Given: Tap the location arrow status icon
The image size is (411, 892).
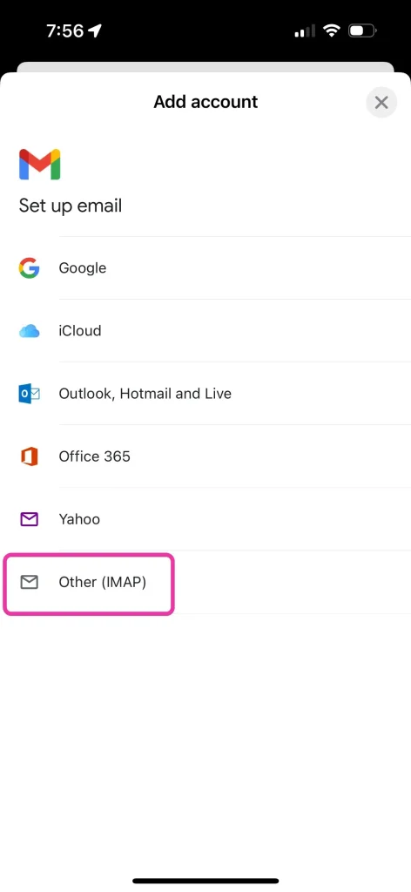Looking at the screenshot, I should (x=95, y=30).
